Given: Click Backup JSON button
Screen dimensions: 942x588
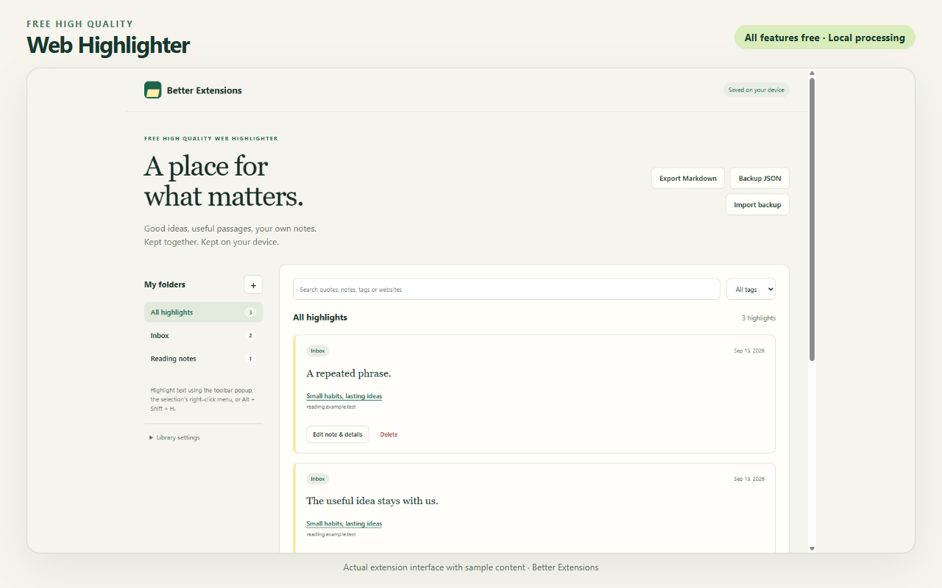Looking at the screenshot, I should click(x=759, y=179).
